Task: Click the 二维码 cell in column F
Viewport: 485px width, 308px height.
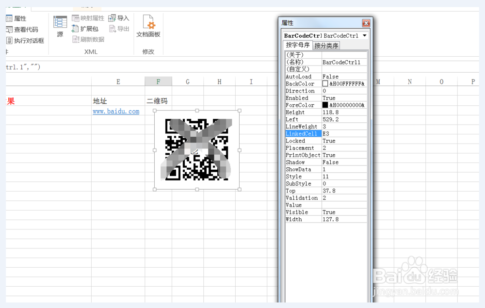Action: point(159,101)
